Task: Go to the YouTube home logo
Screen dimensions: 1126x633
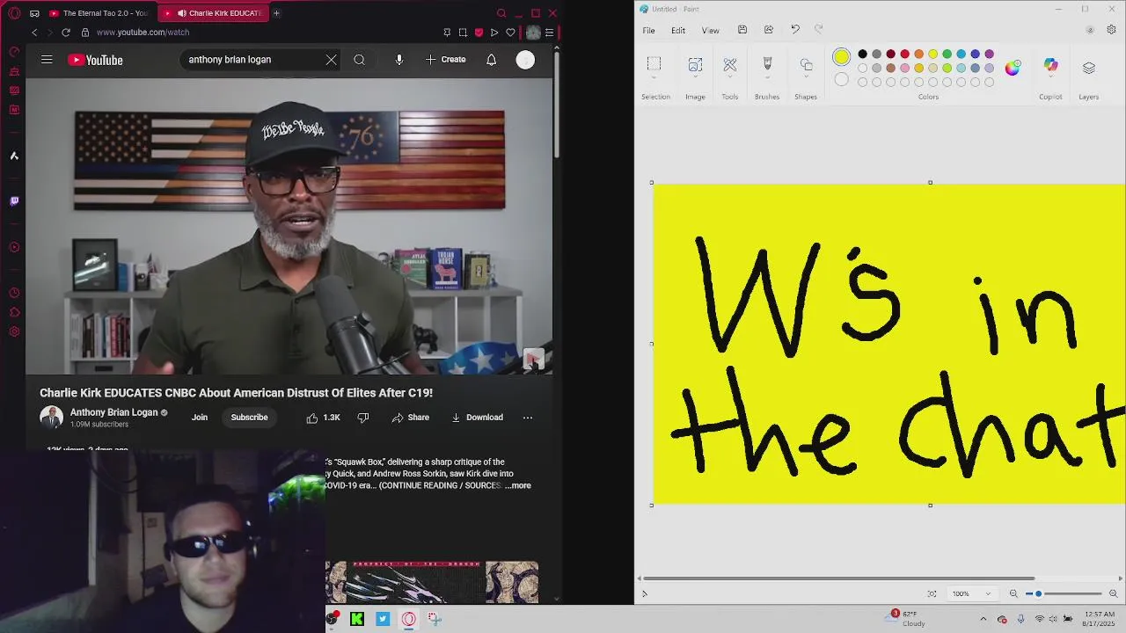Action: (x=95, y=60)
